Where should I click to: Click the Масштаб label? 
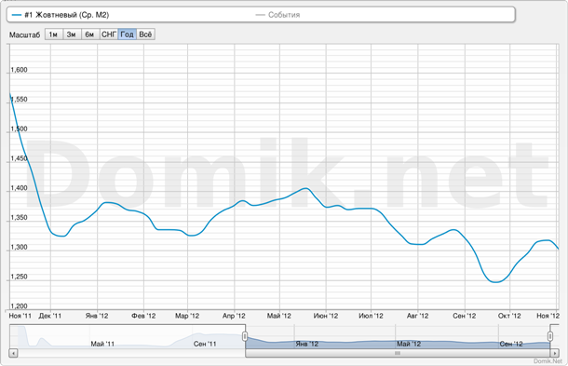24,34
